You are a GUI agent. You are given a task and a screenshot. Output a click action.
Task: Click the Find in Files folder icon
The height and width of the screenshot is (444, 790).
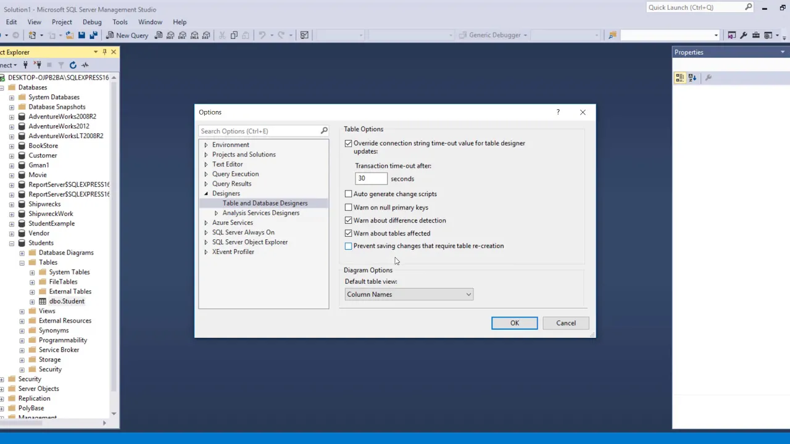pyautogui.click(x=612, y=35)
